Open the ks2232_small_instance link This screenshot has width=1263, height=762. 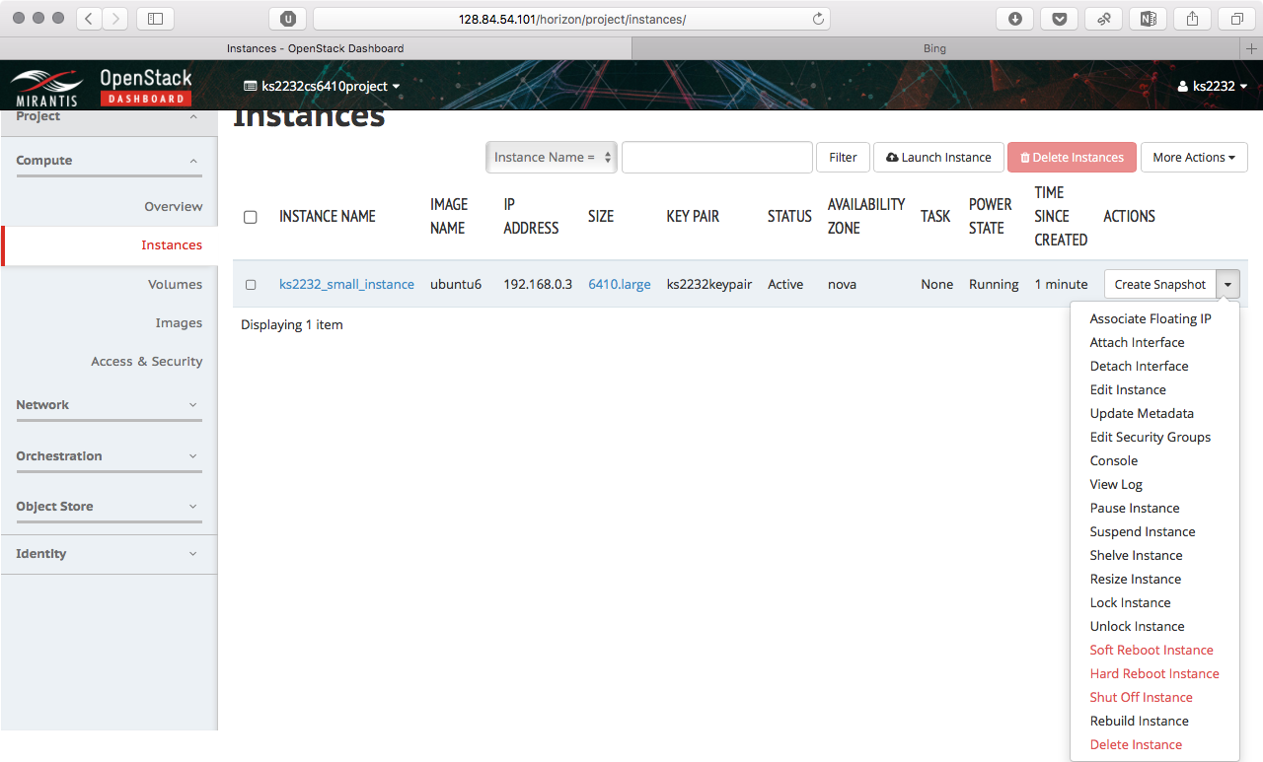point(346,285)
